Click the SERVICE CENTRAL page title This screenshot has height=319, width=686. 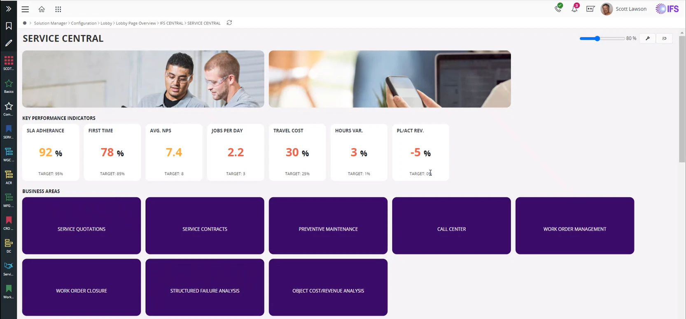(x=63, y=38)
